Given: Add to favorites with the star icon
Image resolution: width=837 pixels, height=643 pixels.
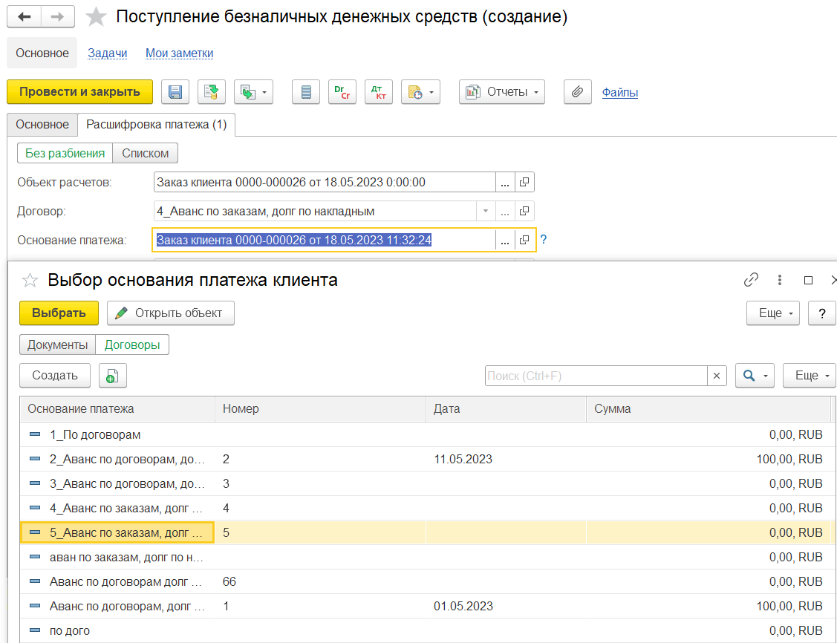Looking at the screenshot, I should tap(97, 17).
